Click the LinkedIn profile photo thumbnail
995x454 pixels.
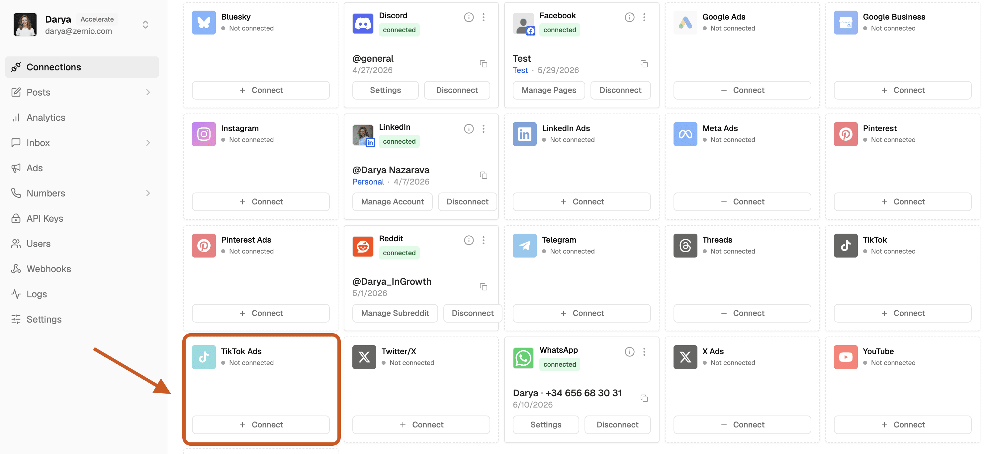point(363,135)
